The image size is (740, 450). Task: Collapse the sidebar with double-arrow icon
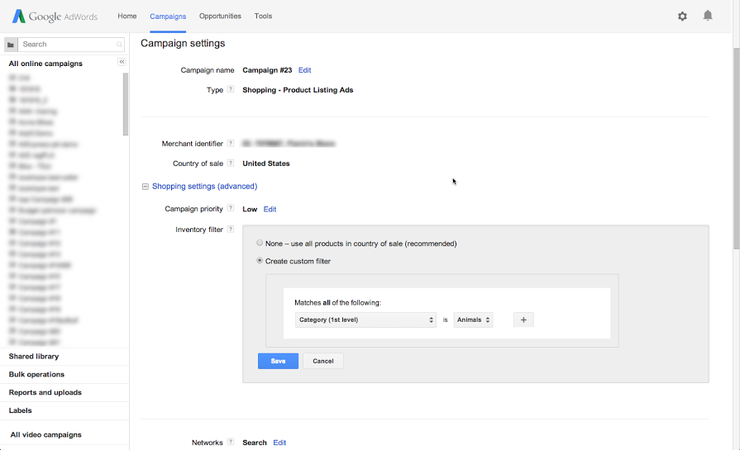122,63
